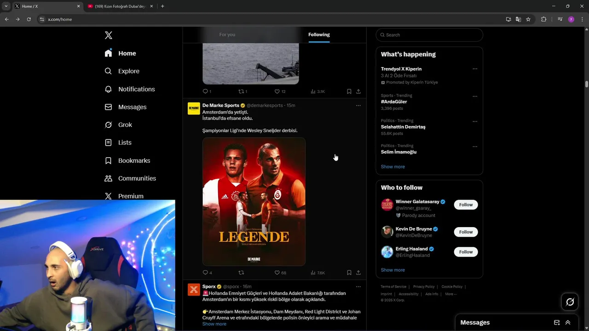Open more options on De Marke Sports post
The width and height of the screenshot is (589, 331).
(x=358, y=105)
